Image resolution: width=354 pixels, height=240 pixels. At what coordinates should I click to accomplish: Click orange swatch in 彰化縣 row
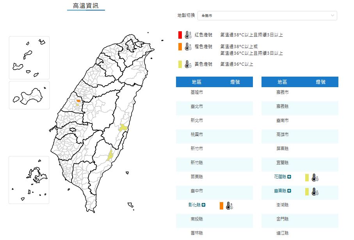point(221,206)
